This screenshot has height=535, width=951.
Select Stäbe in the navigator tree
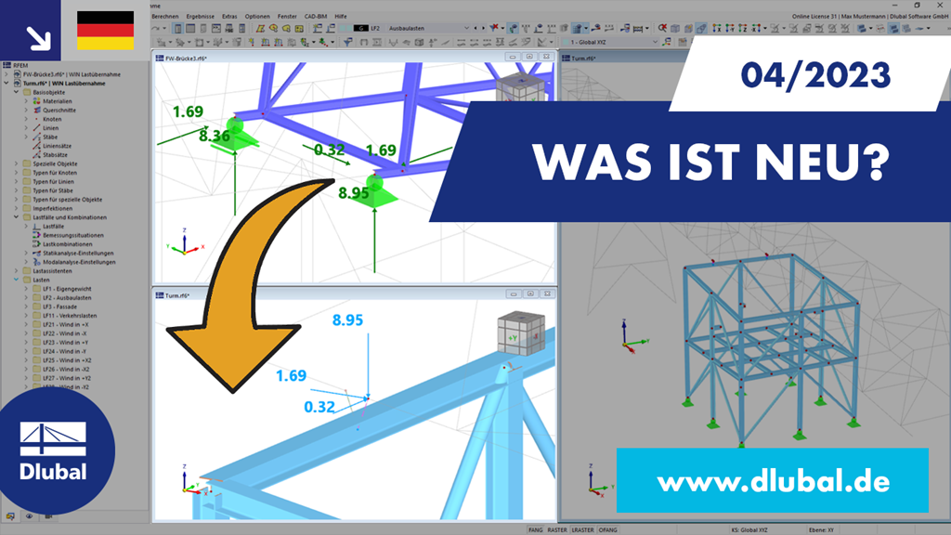pos(50,137)
